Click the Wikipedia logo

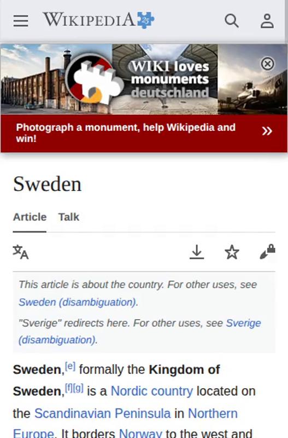(x=98, y=20)
